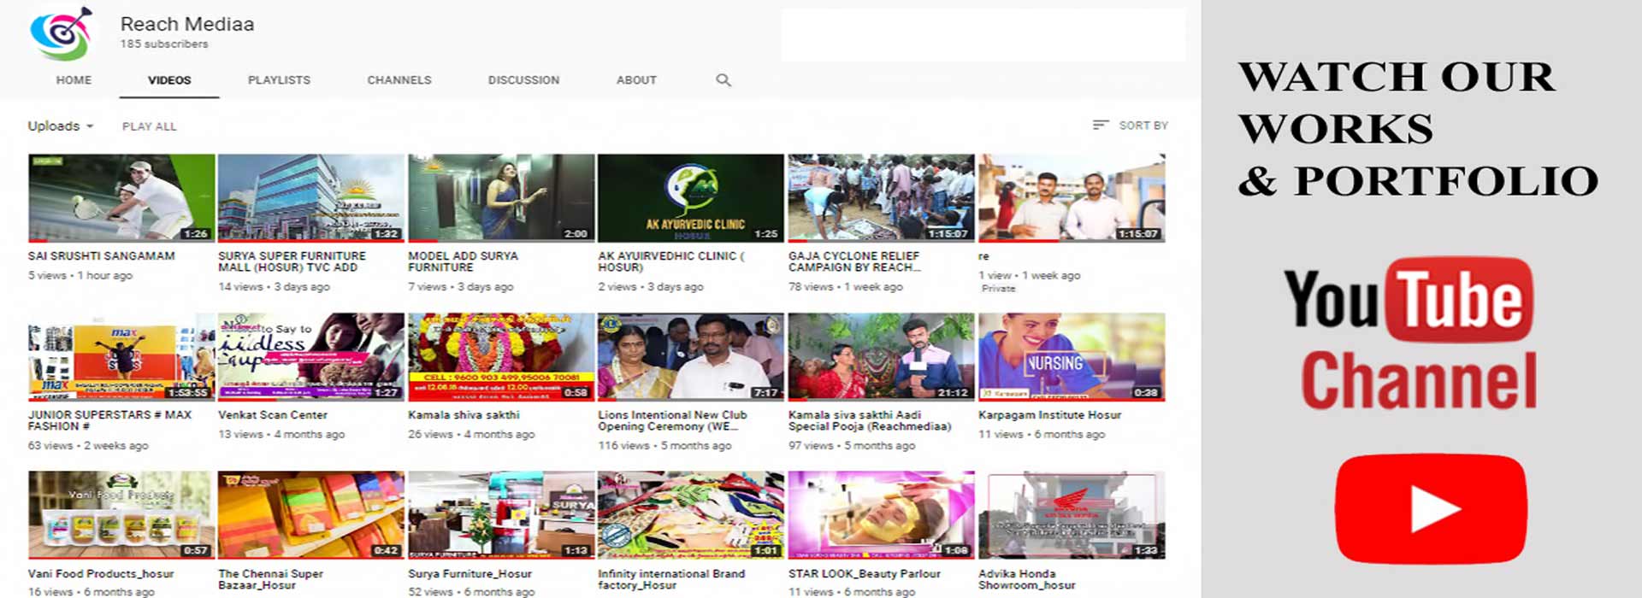Expand the Uploads dropdown
1642x598 pixels.
coord(61,126)
